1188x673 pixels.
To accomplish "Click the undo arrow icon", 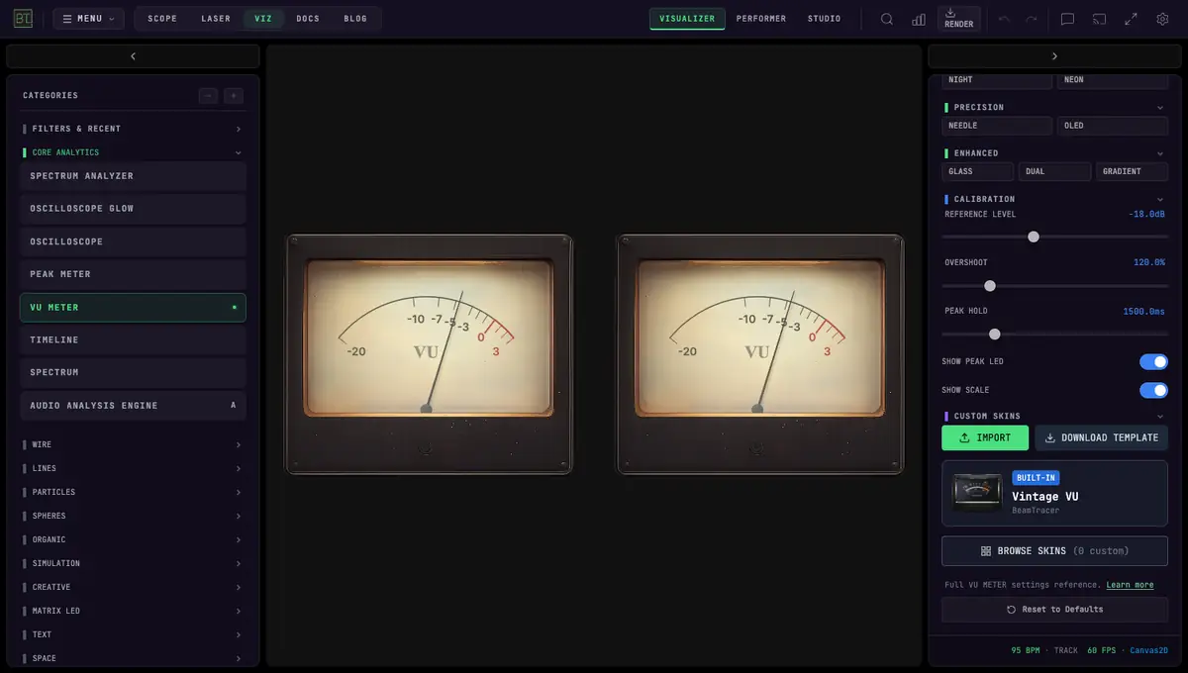I will (1005, 19).
